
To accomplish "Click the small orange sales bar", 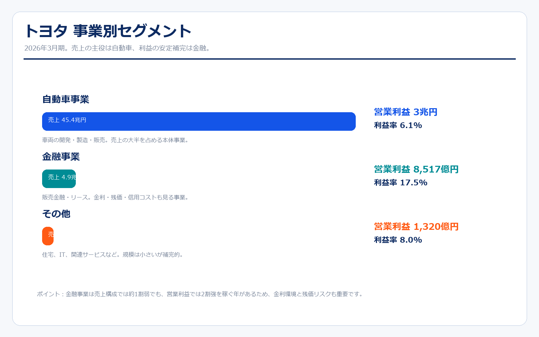I will coord(48,236).
